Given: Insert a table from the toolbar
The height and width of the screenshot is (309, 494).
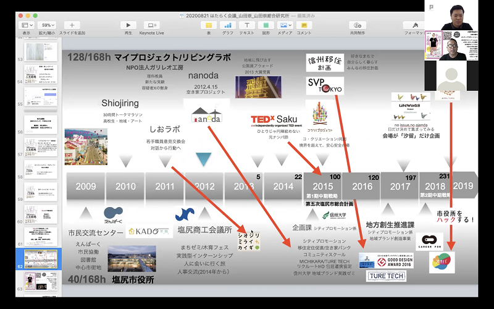Looking at the screenshot, I should [209, 25].
